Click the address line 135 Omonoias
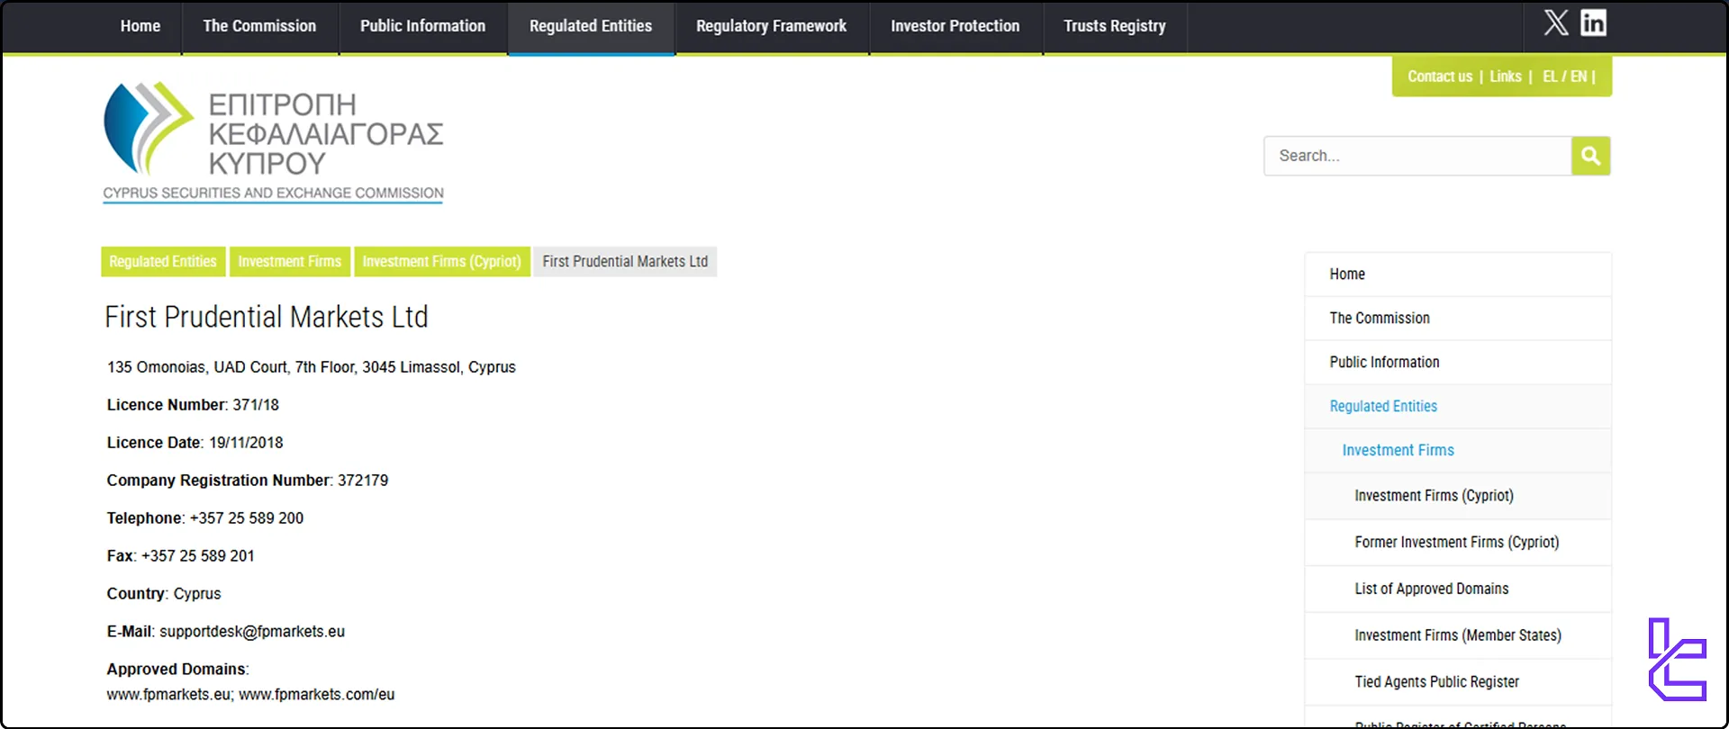The width and height of the screenshot is (1729, 729). (x=312, y=367)
